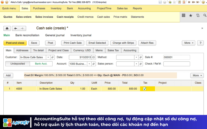The image size is (207, 129).
Task: Click the Check / Ref # input field
Action: click(x=177, y=64)
